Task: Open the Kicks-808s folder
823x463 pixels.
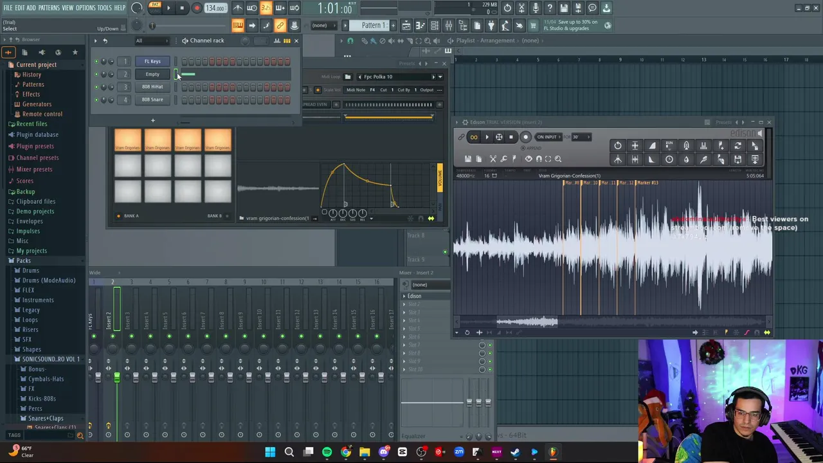Action: (42, 398)
